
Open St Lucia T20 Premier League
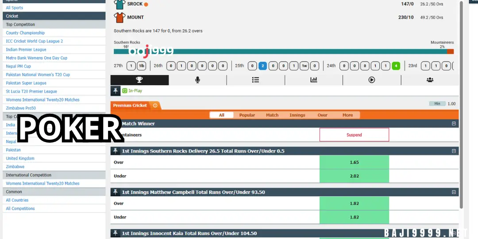pos(31,92)
